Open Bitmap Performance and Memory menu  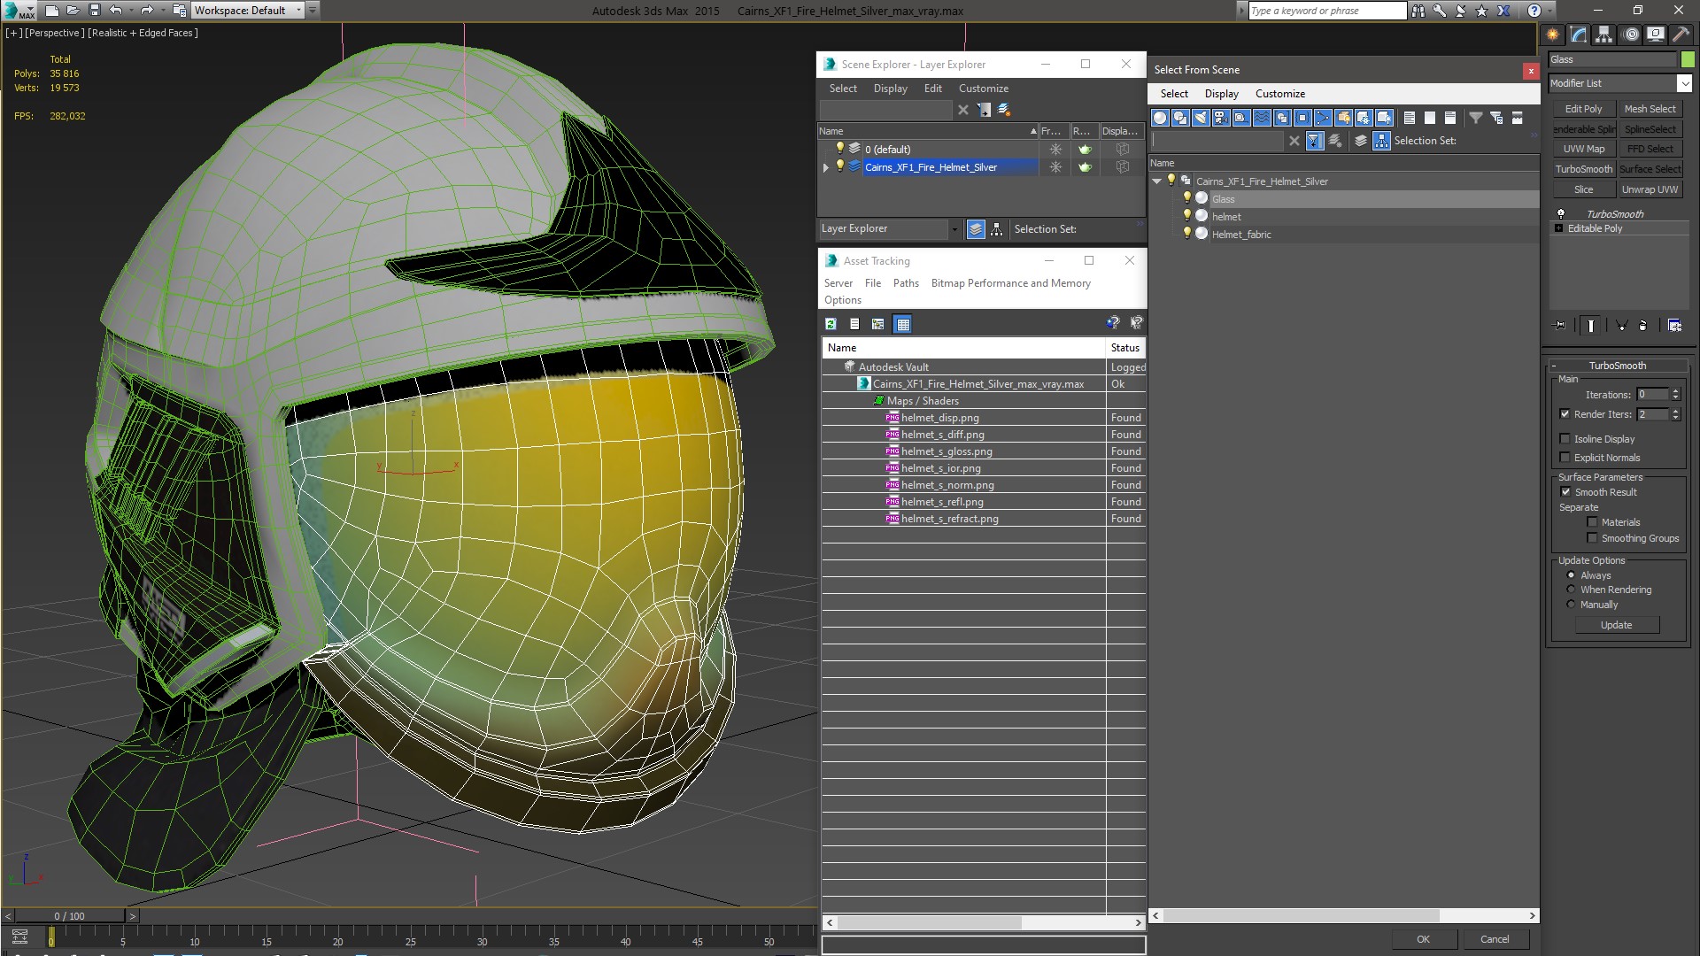[x=1010, y=283]
